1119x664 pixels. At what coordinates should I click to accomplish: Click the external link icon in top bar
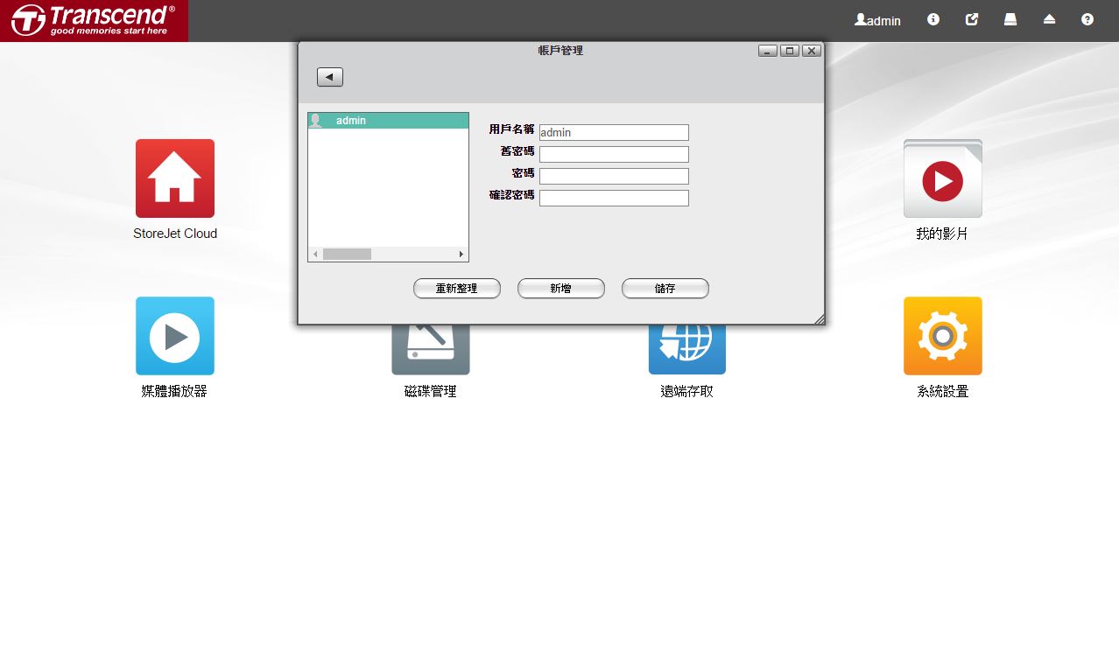coord(972,19)
